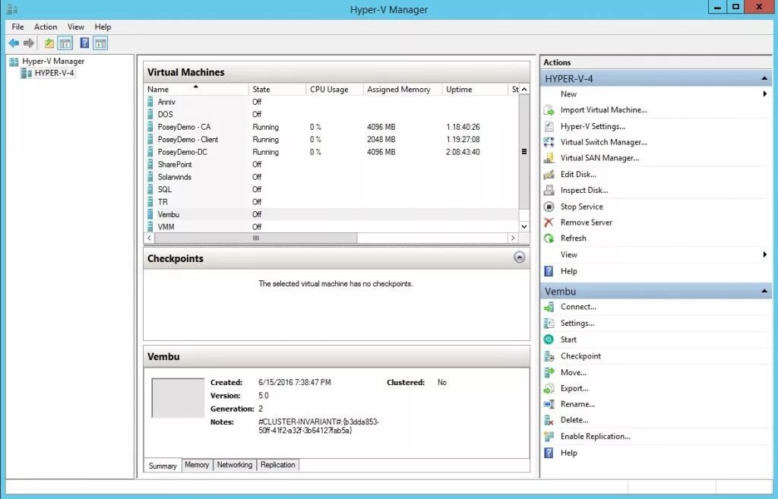Switch to the Memory tab
778x499 pixels.
[197, 465]
